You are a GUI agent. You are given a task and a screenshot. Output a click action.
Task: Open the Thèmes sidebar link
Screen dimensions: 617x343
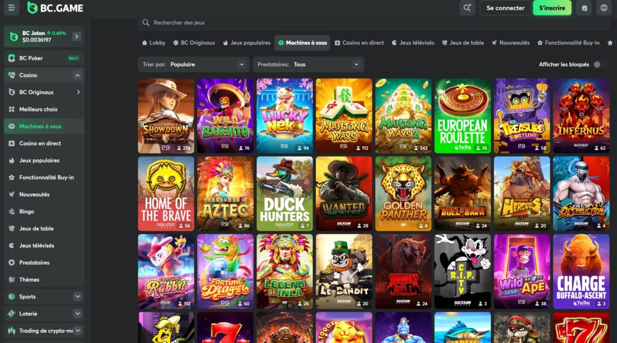point(44,280)
